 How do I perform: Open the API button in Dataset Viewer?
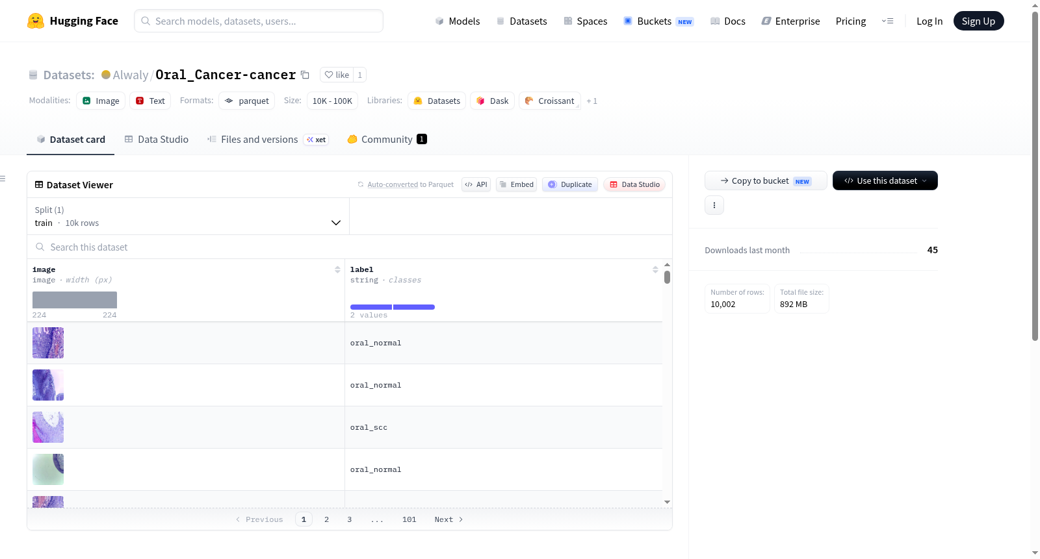[x=476, y=184]
